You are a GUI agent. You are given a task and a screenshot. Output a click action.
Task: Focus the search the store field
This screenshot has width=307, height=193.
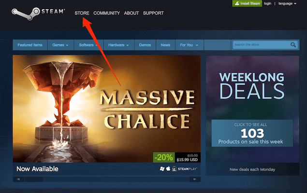[262, 45]
